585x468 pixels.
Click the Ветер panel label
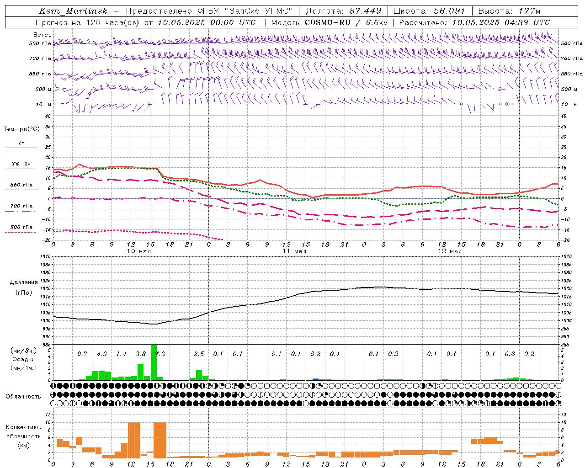coord(42,35)
